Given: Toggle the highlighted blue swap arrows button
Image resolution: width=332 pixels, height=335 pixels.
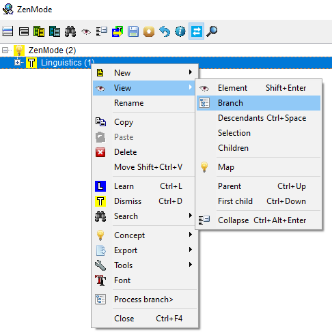Looking at the screenshot, I should 196,31.
